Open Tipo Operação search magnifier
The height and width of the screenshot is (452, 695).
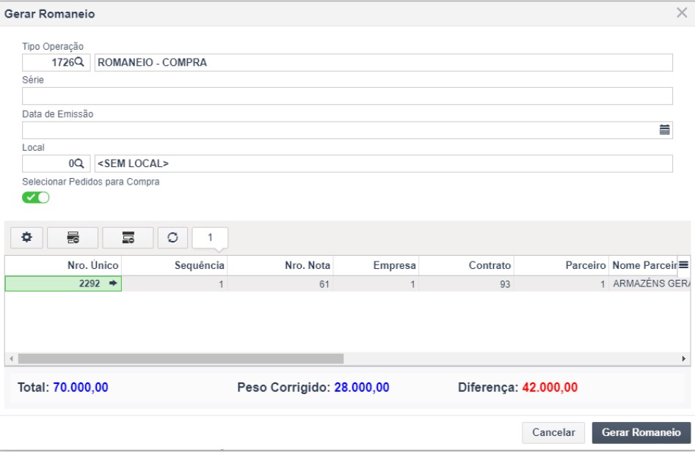(79, 62)
